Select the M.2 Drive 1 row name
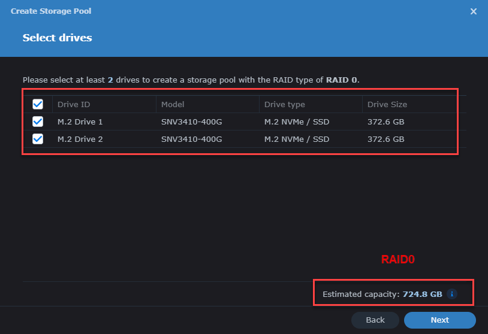Viewport: 488px width, 334px height. (x=80, y=122)
